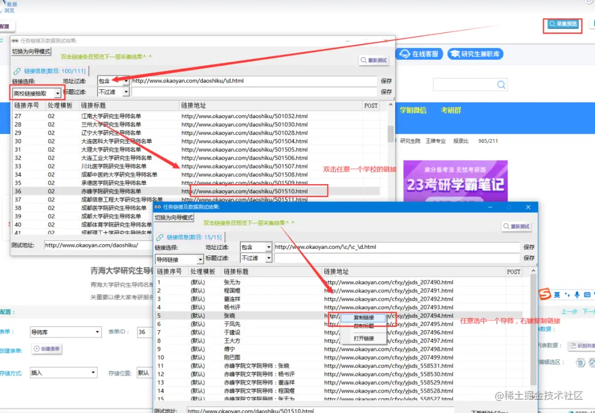Viewport: 595px width, 413px height.
Task: Click link yjsds_207499.html in front window
Action: tap(388, 357)
